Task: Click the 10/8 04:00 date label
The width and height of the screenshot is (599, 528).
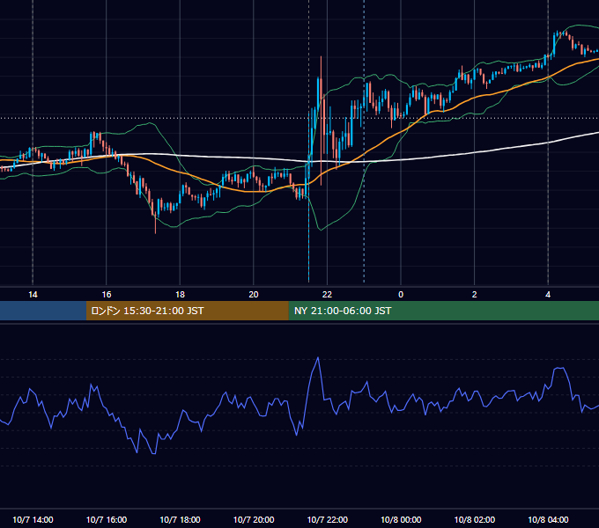Action: (548, 519)
